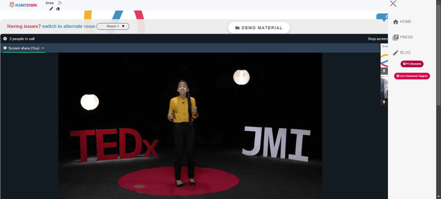Toggle the top participant's microphone icon
Image resolution: width=441 pixels, height=199 pixels.
(384, 71)
